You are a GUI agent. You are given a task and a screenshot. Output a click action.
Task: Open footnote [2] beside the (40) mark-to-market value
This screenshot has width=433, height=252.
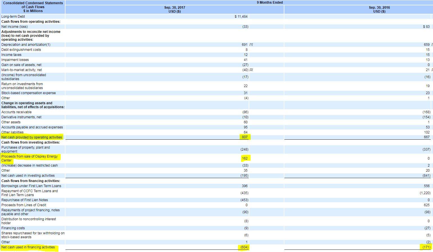[x=251, y=70]
